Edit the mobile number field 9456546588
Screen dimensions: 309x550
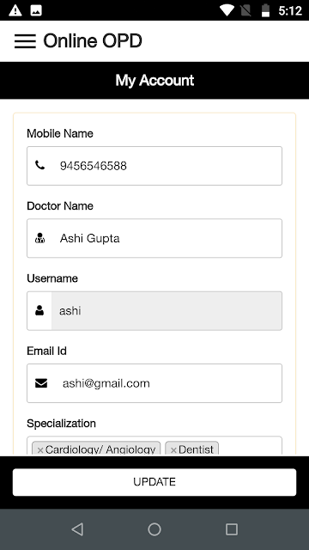[x=154, y=166]
